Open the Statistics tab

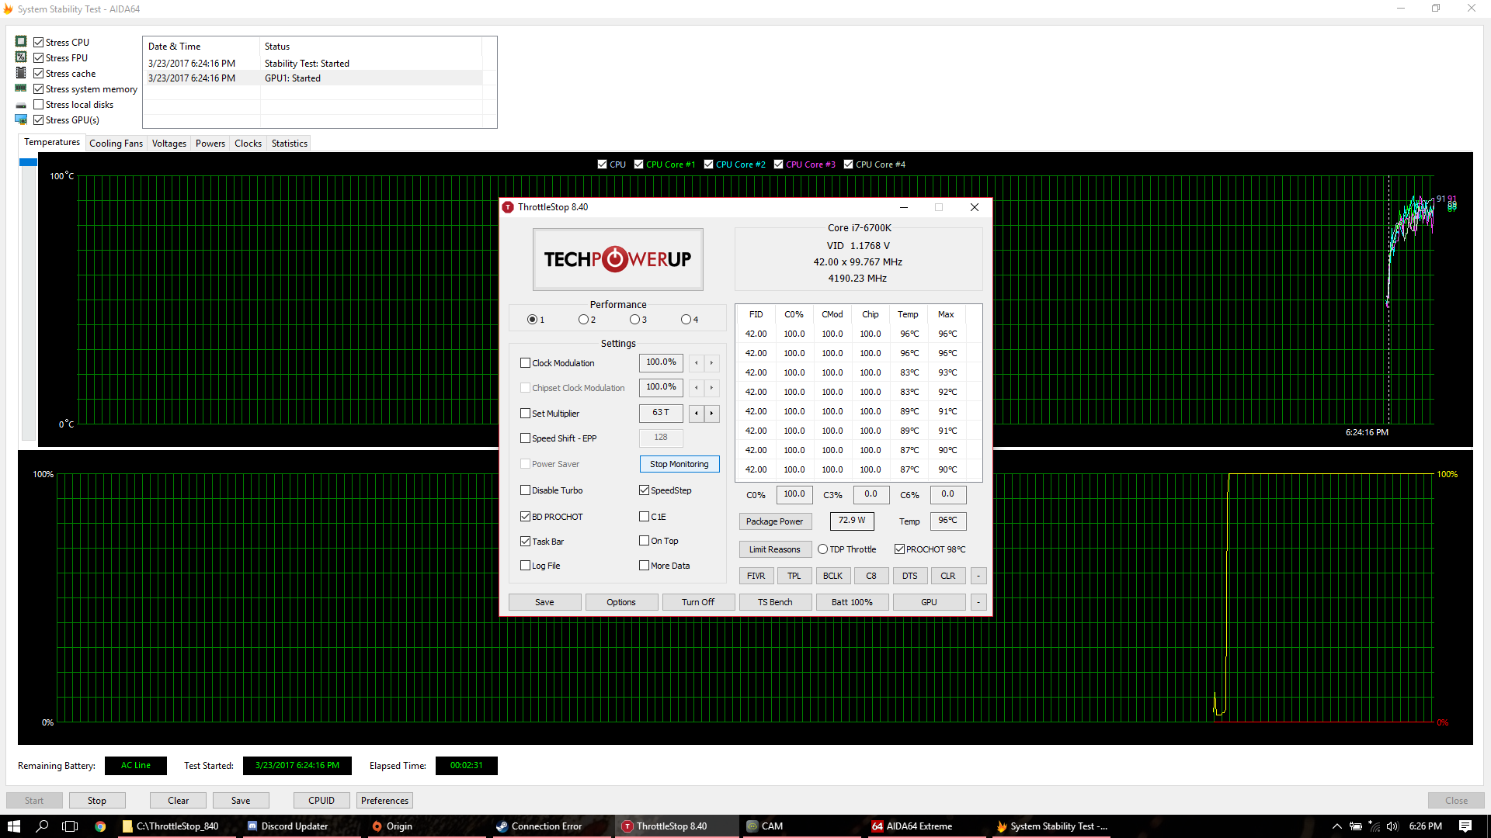(x=290, y=144)
